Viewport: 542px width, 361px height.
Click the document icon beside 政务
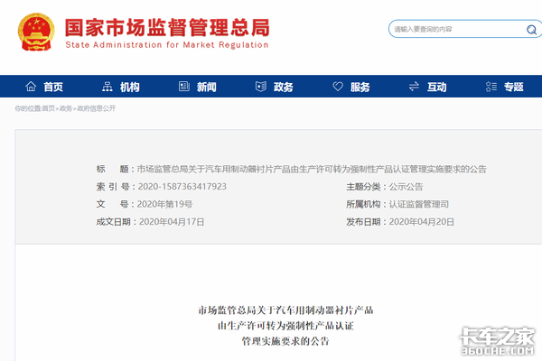[x=261, y=88]
